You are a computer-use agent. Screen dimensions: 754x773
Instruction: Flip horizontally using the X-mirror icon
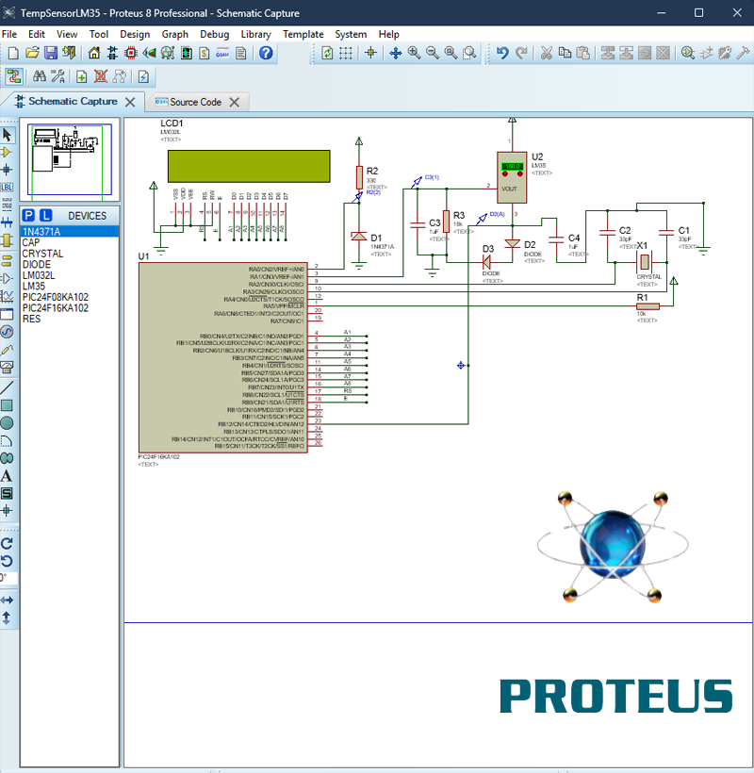click(x=7, y=600)
